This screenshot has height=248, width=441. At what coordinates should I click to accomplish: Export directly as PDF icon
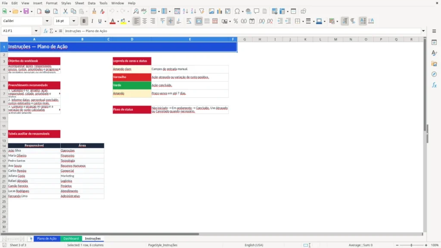coord(39,11)
